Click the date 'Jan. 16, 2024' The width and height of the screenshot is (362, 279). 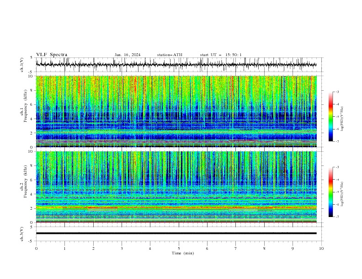128,55
